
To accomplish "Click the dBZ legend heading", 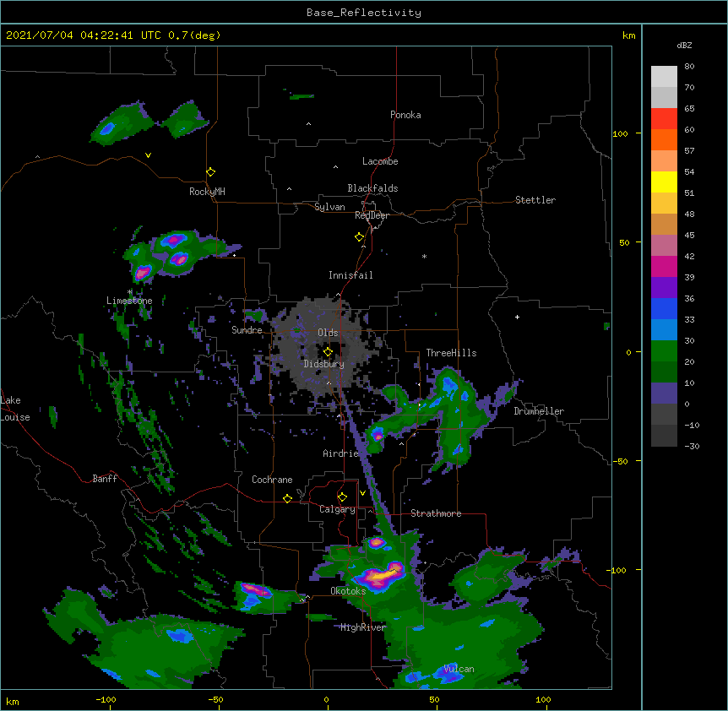I will 684,45.
